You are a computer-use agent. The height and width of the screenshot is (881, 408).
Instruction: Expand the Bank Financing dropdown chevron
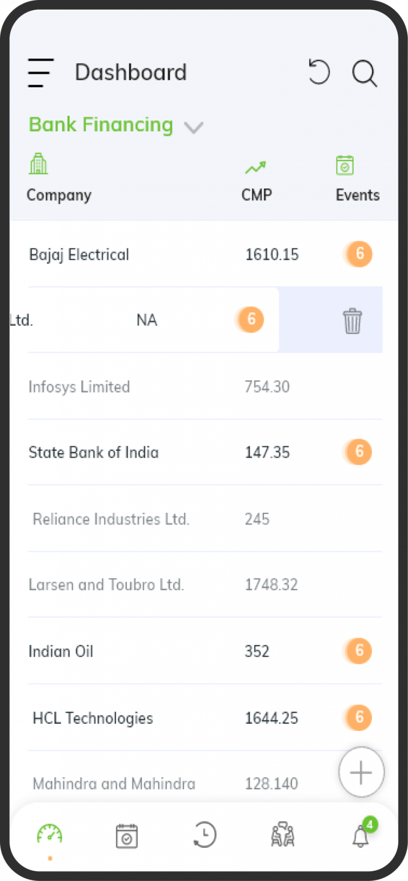point(194,127)
